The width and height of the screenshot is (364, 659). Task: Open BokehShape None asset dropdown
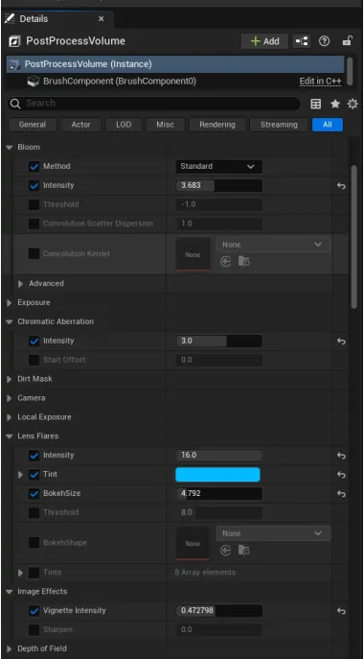273,533
